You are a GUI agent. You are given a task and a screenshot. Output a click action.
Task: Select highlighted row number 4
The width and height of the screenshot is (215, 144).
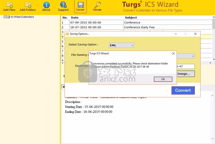[x=62, y=37]
